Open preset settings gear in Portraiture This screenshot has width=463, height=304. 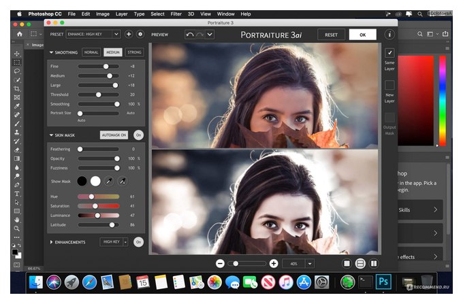140,34
